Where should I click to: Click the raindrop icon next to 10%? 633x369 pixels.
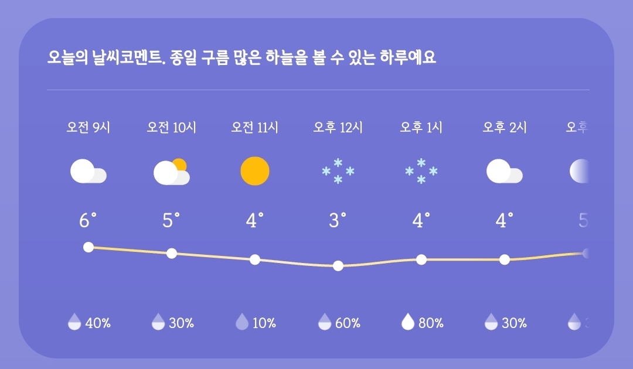point(242,322)
